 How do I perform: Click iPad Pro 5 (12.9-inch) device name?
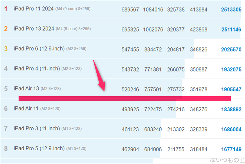coord(39,148)
